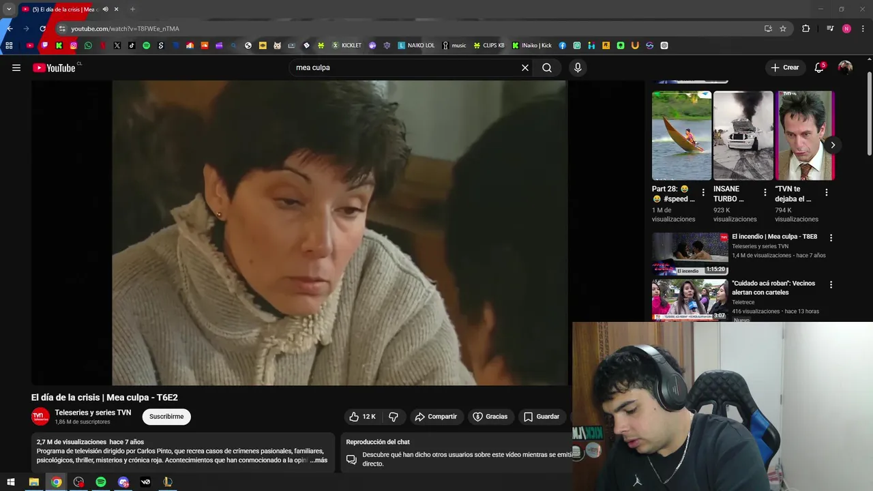873x491 pixels.
Task: Go back to the previous page
Action: pos(10,29)
